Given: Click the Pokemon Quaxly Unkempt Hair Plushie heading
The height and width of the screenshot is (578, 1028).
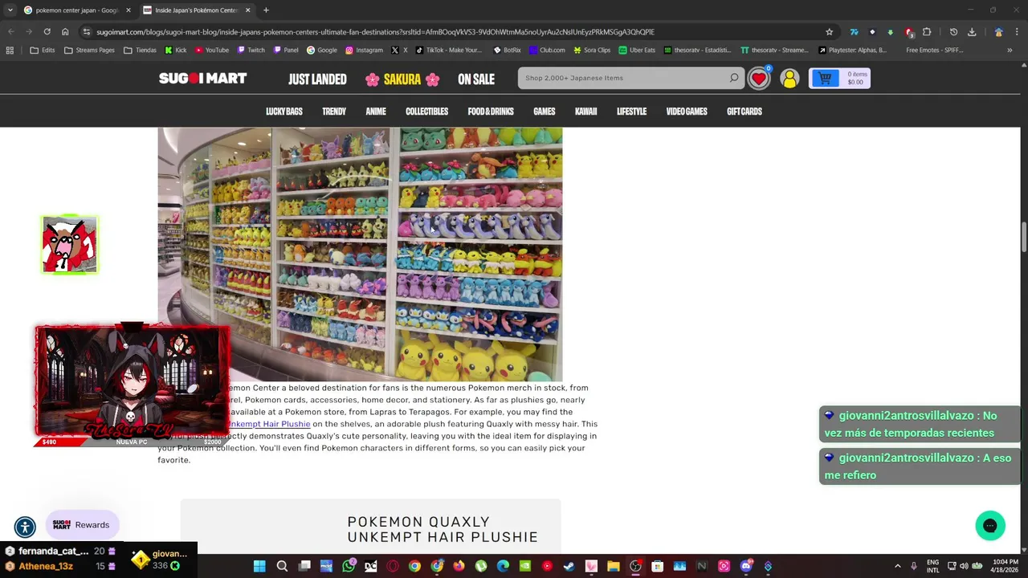Looking at the screenshot, I should [x=443, y=530].
